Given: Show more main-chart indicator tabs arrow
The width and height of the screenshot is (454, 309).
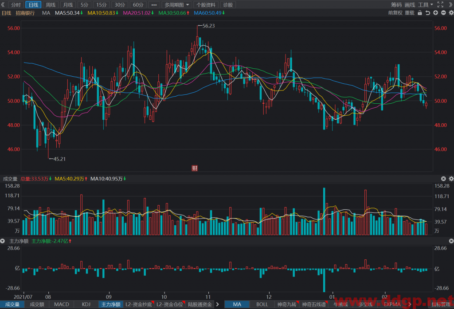Looking at the screenshot, I should pos(410,305).
